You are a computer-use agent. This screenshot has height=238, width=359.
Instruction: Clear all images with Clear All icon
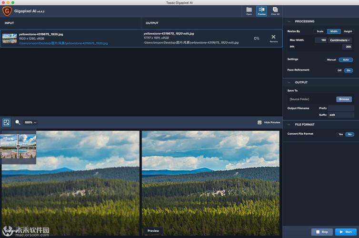[x=275, y=11]
